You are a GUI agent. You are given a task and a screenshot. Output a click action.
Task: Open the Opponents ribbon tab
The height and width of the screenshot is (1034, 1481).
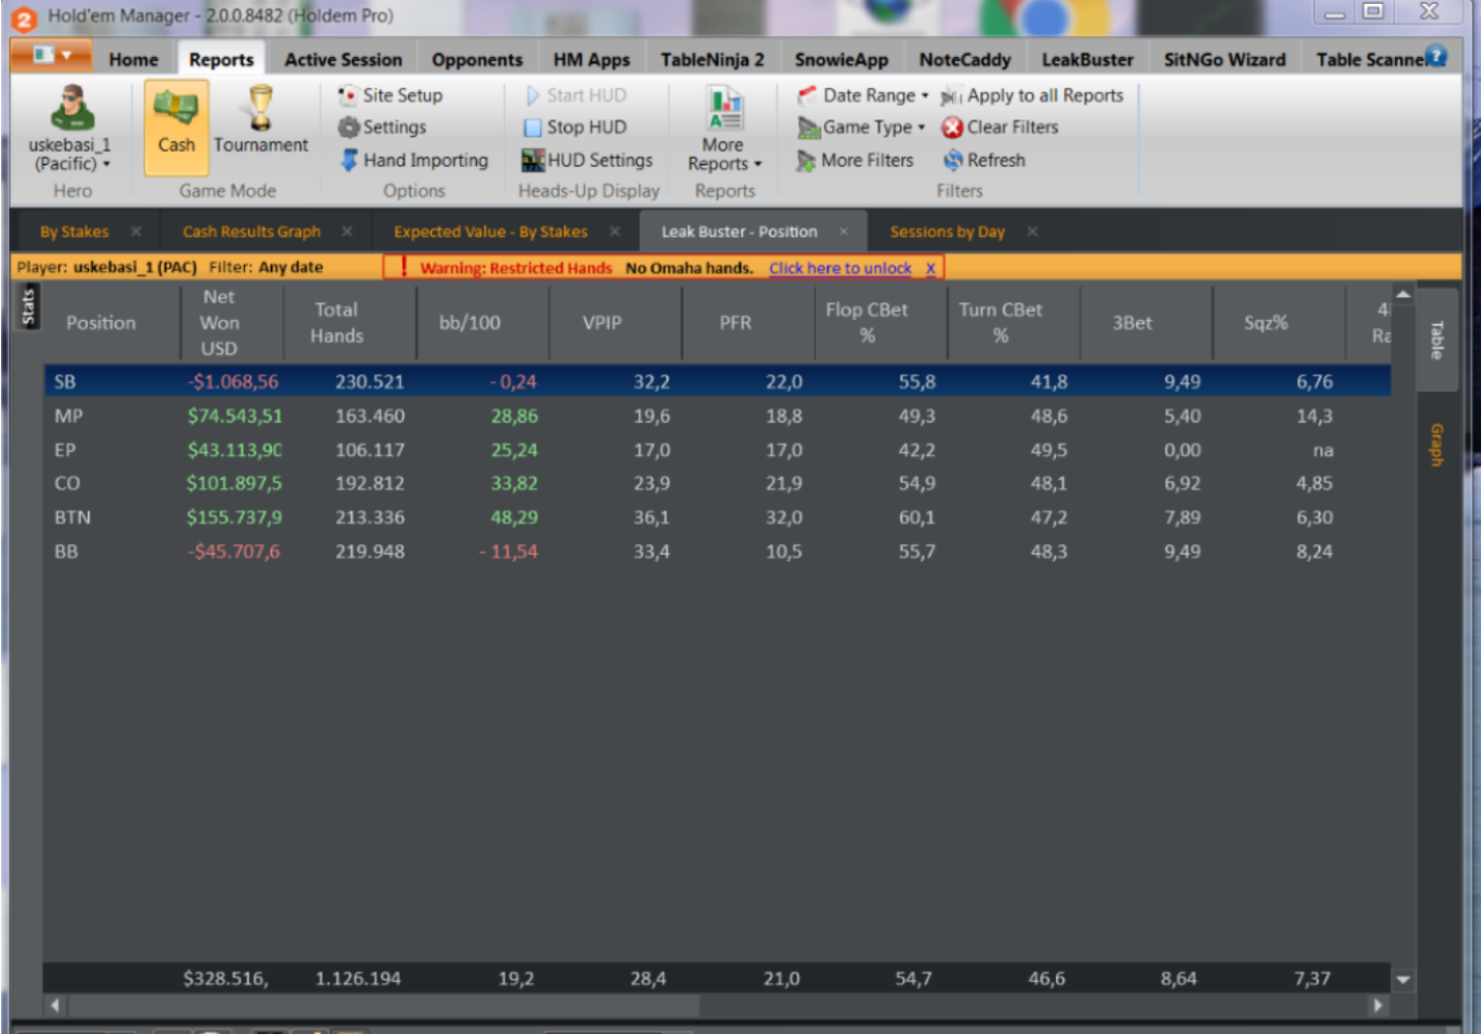[x=477, y=60]
